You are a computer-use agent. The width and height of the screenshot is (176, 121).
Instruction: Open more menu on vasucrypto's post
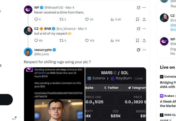coord(144,49)
